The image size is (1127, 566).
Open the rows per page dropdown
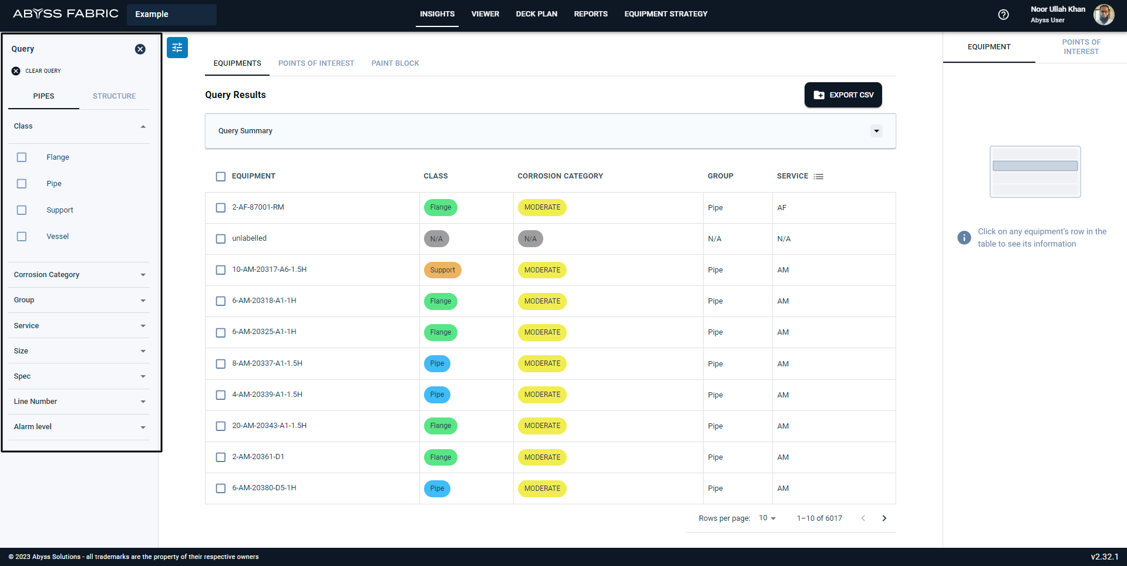pos(768,518)
